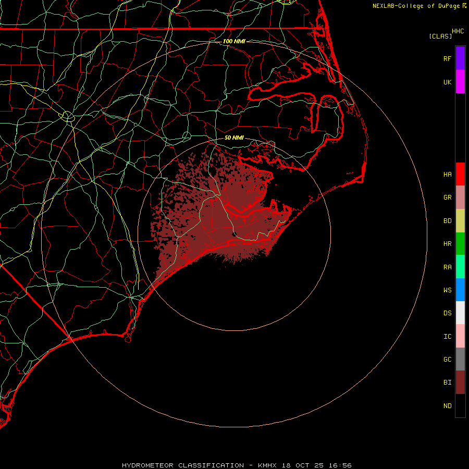The image size is (469, 469).
Task: Click the KMHX radar site identifier
Action: 267,465
